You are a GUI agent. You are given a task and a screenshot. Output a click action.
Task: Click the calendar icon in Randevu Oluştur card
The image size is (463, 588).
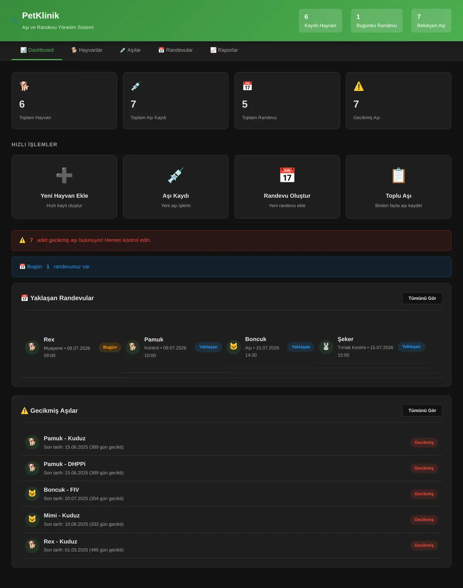pos(287,175)
